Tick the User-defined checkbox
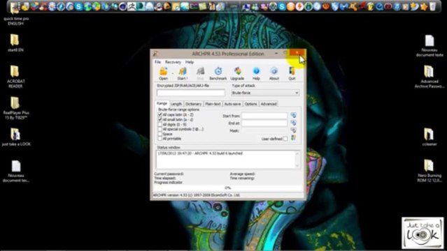 pyautogui.click(x=285, y=139)
